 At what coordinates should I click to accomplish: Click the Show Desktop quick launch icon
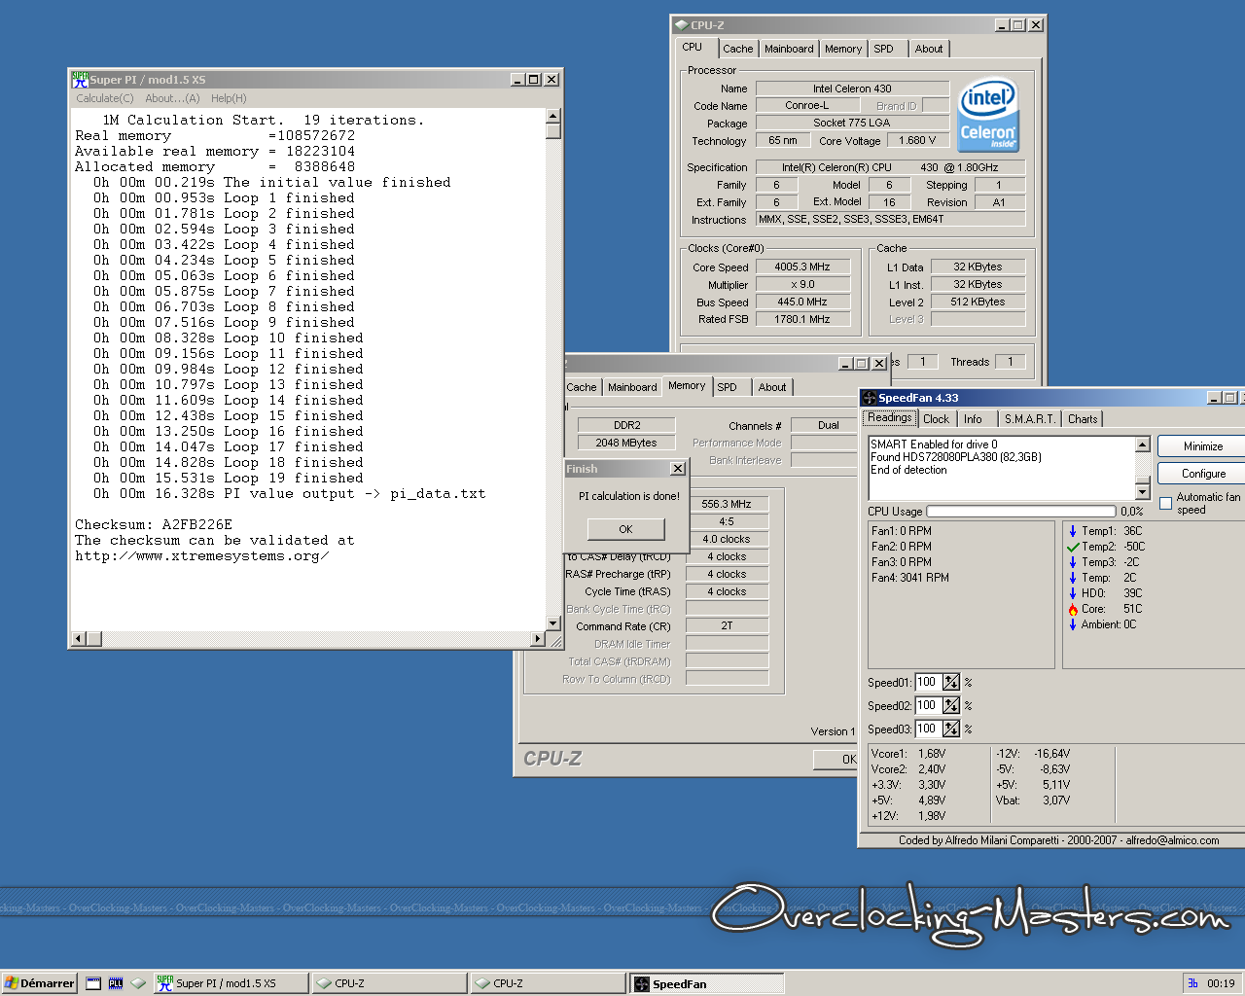tap(93, 983)
